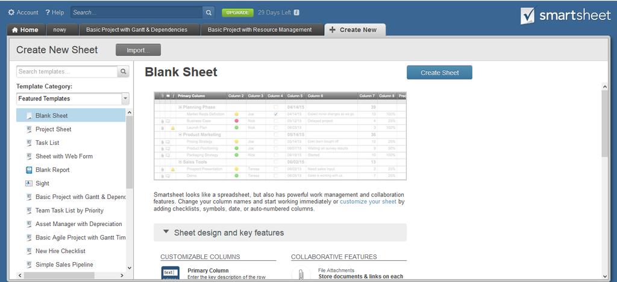Click the top search magnifier button

(208, 12)
